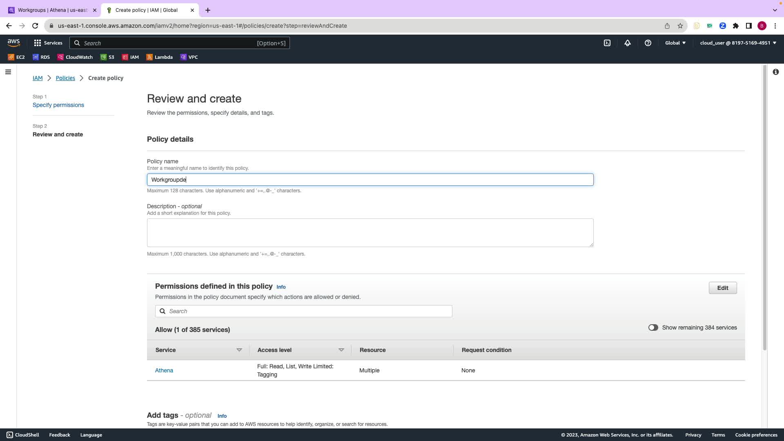Expand the Global region dropdown
784x441 pixels.
point(675,43)
